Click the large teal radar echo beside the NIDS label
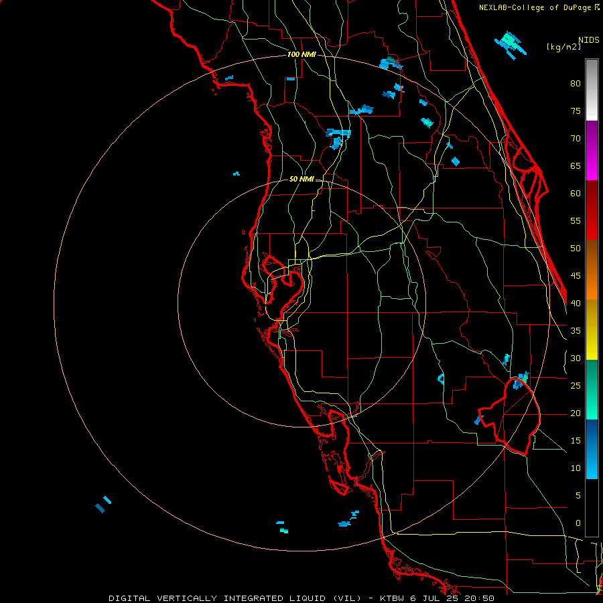603x603 pixels. [x=511, y=45]
